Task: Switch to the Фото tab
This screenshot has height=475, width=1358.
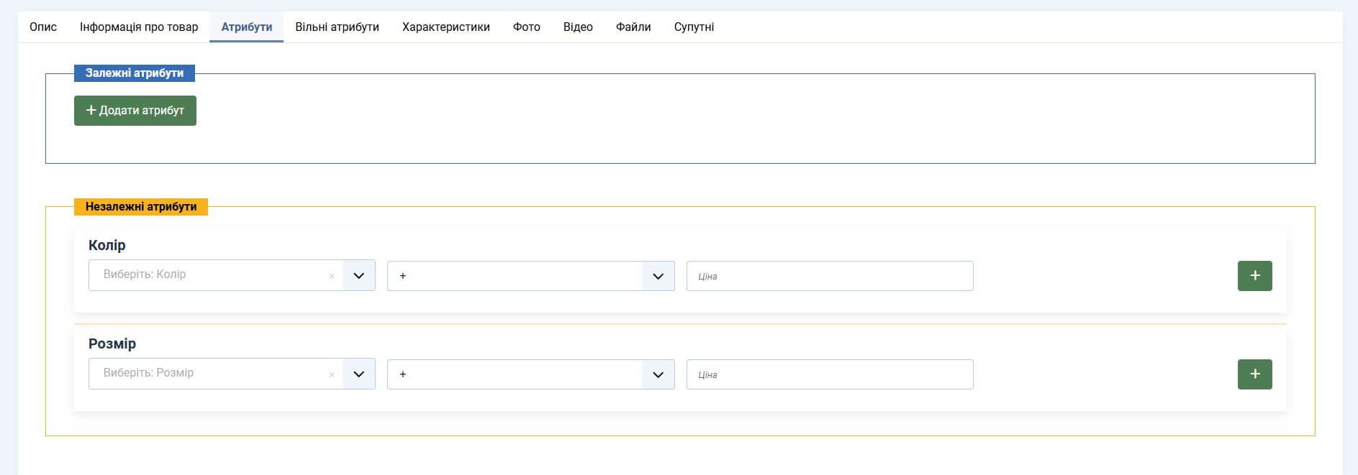Action: [526, 27]
